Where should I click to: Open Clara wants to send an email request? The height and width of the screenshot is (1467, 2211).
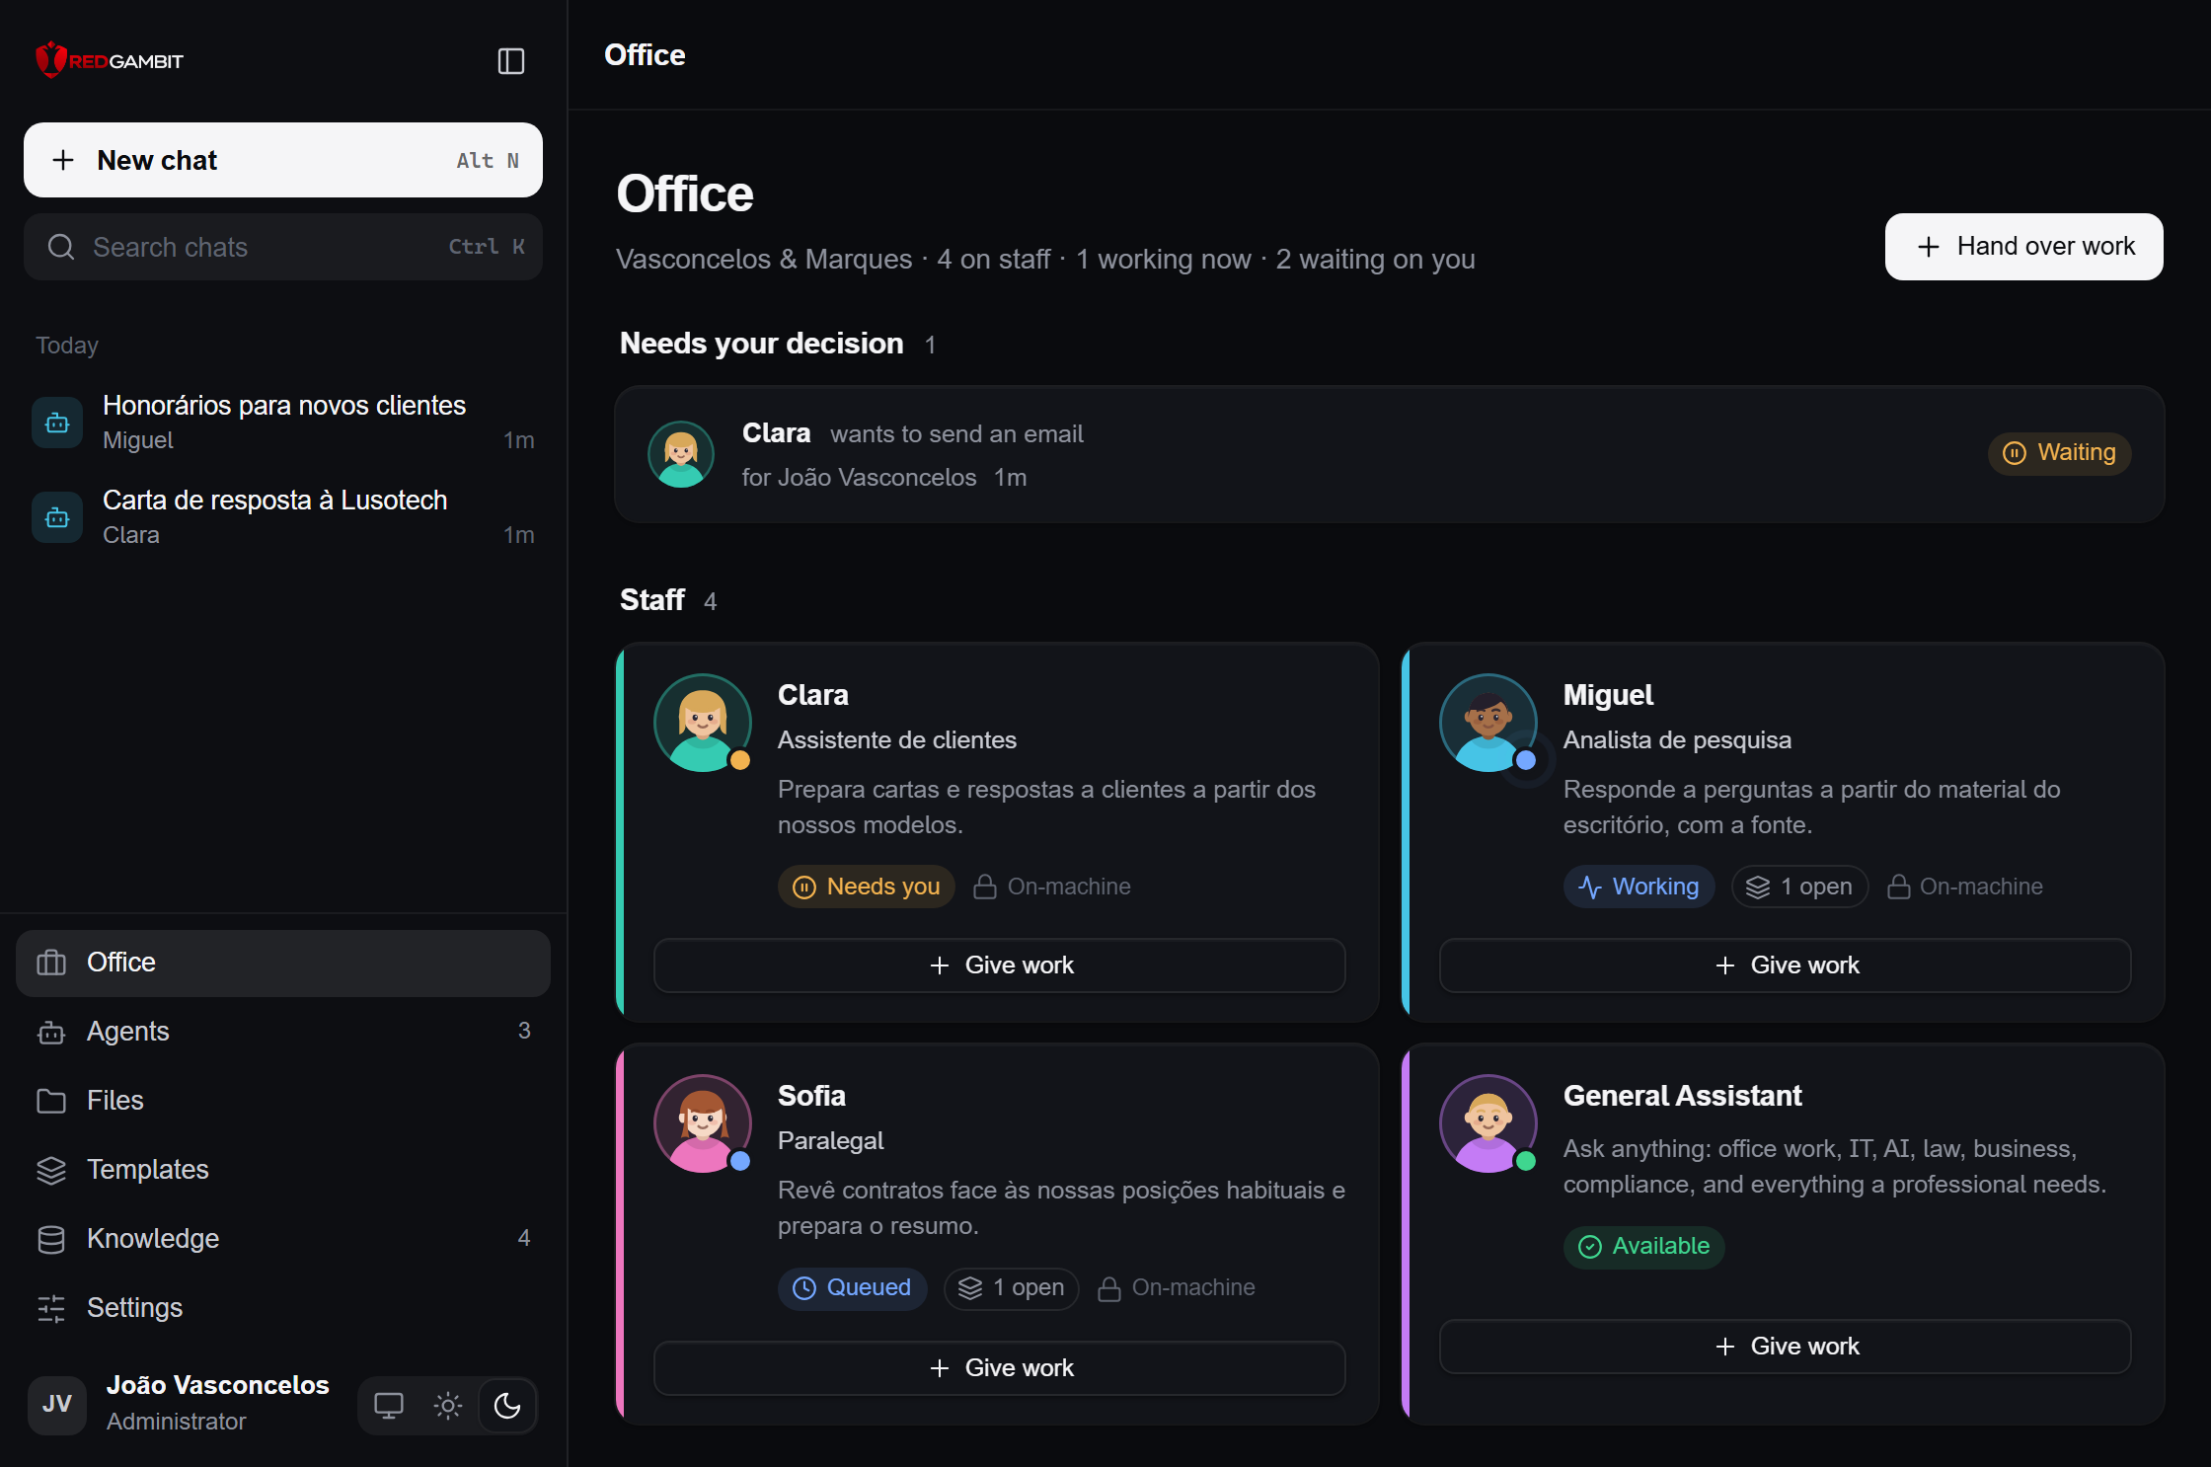(1390, 454)
